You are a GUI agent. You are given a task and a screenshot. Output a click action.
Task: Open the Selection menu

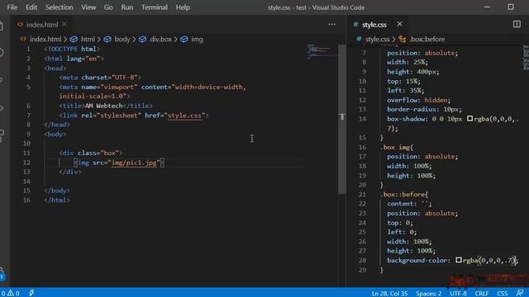(59, 7)
